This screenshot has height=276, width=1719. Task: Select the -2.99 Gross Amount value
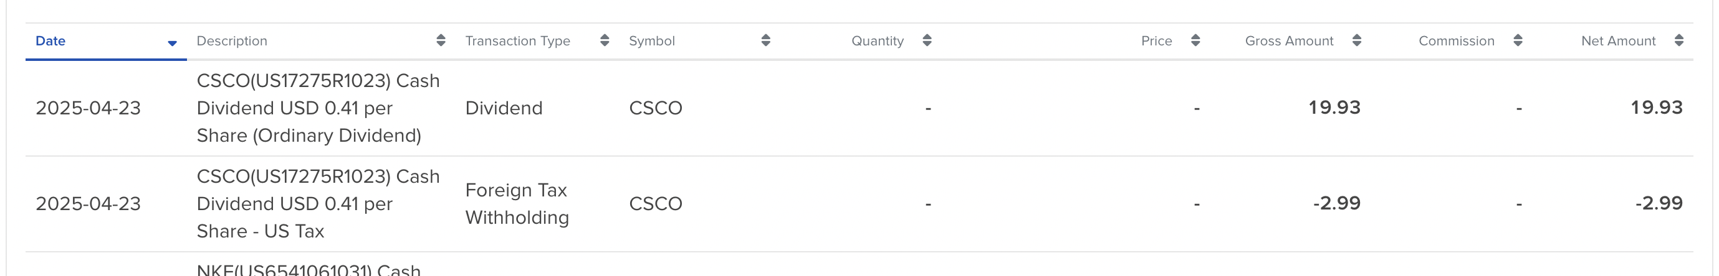(1337, 203)
